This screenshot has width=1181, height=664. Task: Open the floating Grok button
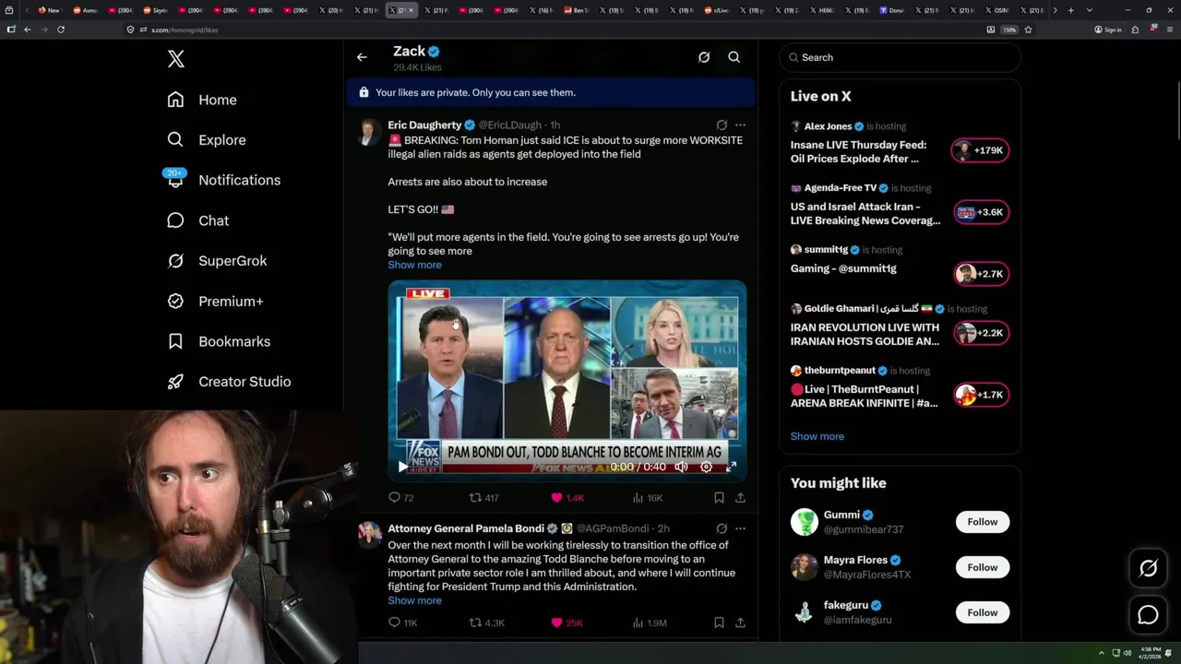click(1149, 569)
